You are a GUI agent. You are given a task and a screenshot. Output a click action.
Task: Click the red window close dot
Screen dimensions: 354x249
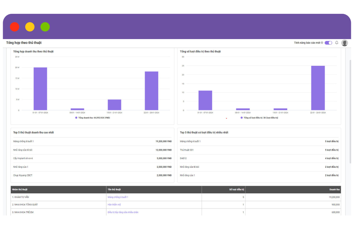coord(15,27)
